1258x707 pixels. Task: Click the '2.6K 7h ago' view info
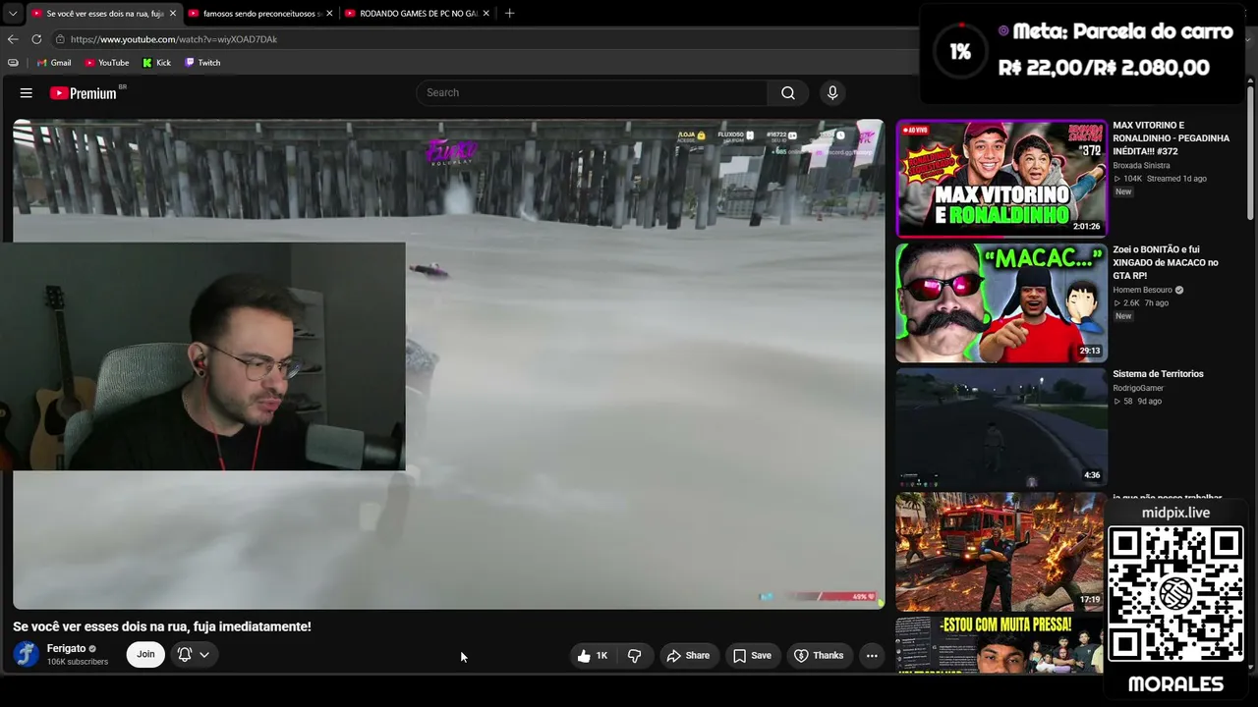tap(1140, 303)
